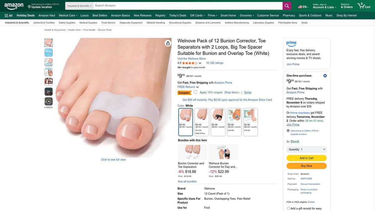The image size is (375, 211).
Task: Open the Quantity dropdown
Action: [x=306, y=149]
